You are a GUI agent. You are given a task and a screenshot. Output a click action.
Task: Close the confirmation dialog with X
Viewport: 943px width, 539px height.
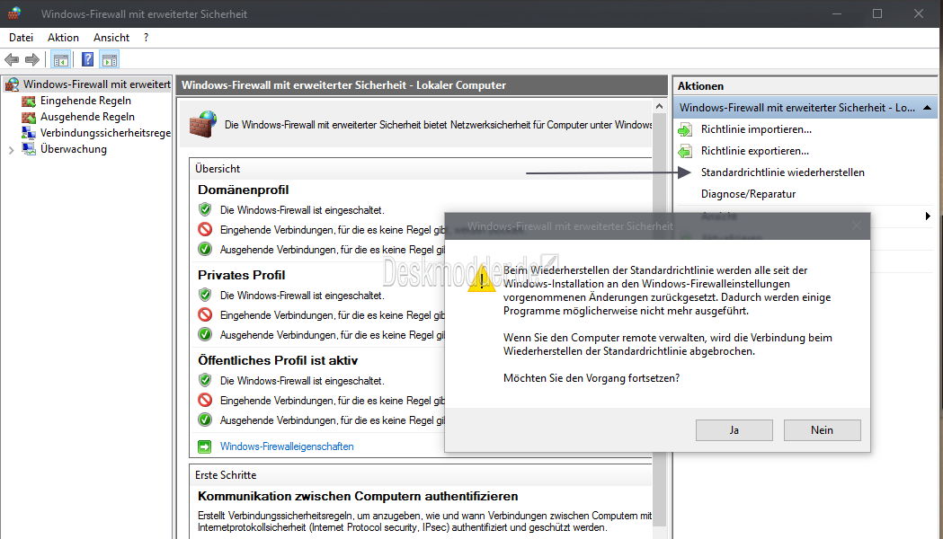click(857, 226)
